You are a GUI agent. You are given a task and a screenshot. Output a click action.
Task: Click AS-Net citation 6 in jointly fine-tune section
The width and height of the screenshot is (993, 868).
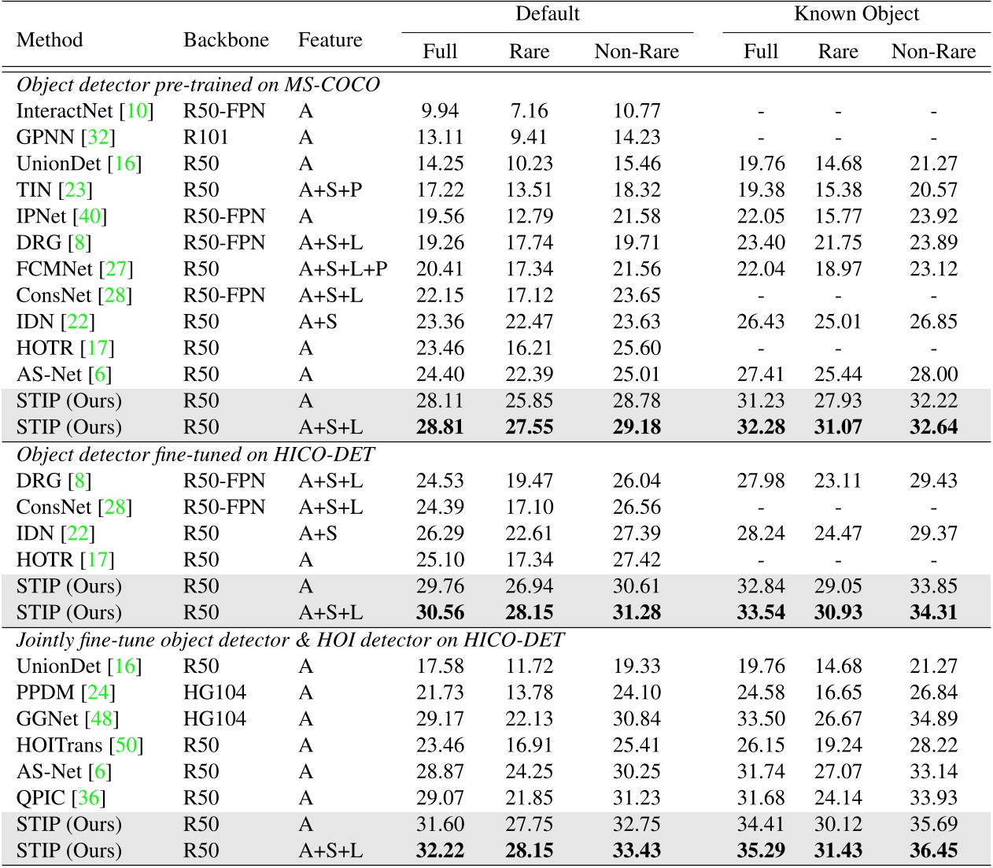(x=99, y=772)
